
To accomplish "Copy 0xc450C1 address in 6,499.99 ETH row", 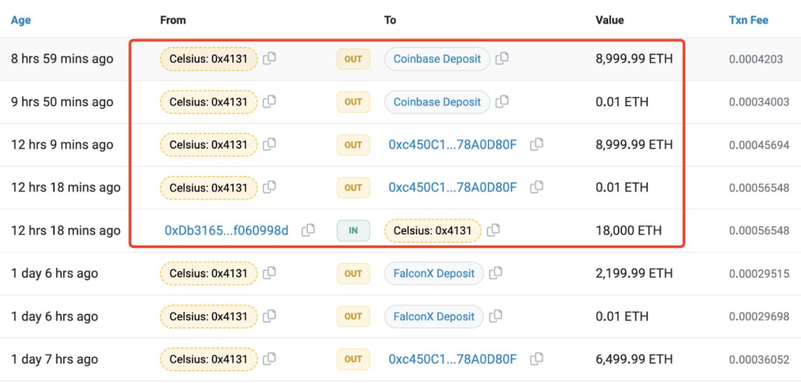I will coord(536,359).
